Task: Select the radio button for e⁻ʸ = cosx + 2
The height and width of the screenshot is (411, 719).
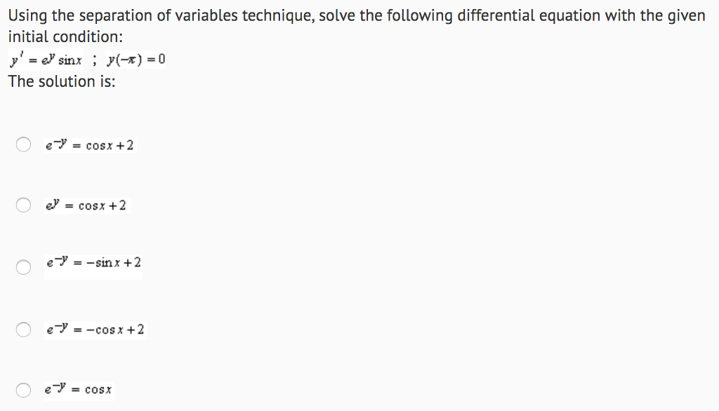Action: [x=24, y=145]
